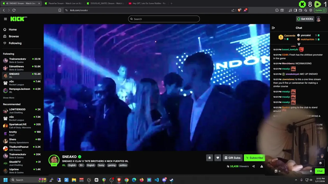Open RampageJackson channel in Following list

coord(22,90)
